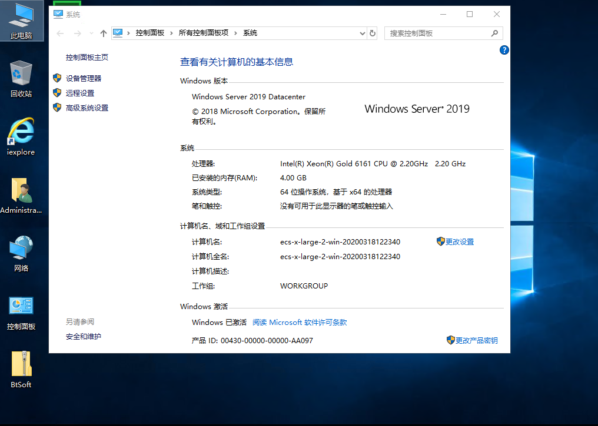598x426 pixels.
Task: Open 高级系统设置 link
Action: coord(87,108)
